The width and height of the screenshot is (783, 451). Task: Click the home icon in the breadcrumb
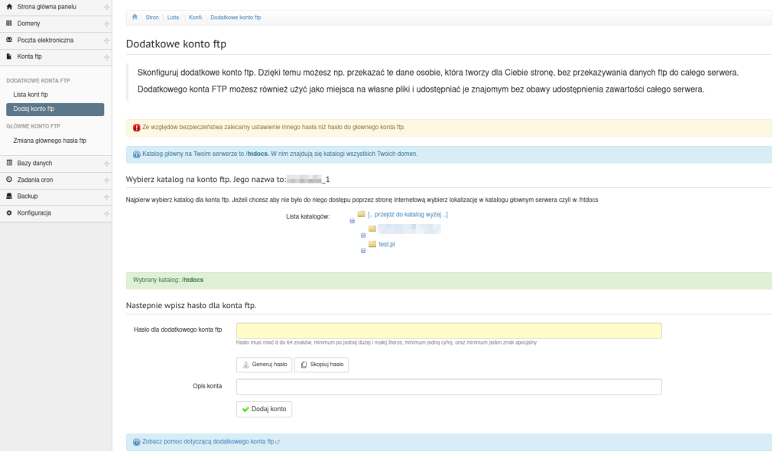pos(135,17)
